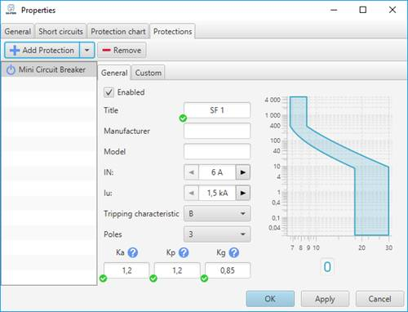Open the Short circuits tab
The width and height of the screenshot is (408, 312).
click(60, 32)
